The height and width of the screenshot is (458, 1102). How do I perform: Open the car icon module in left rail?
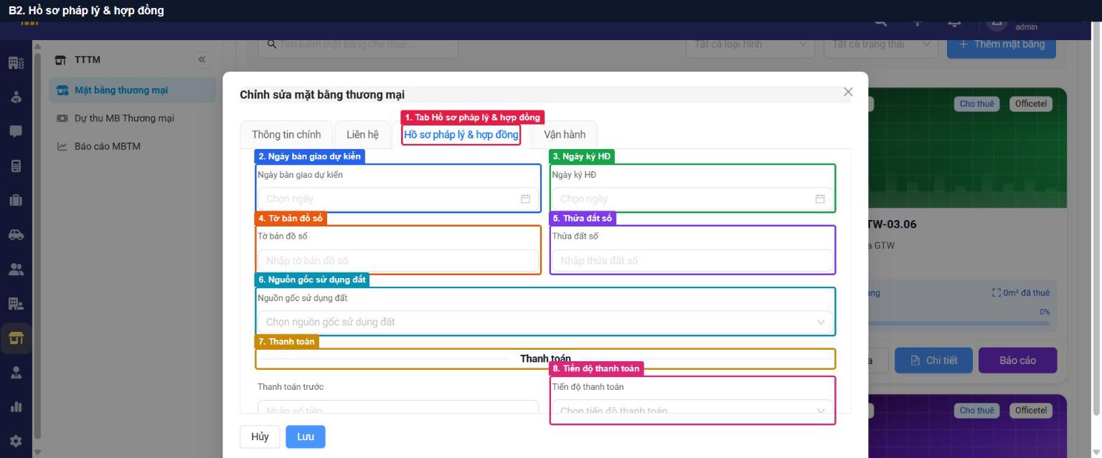15,235
